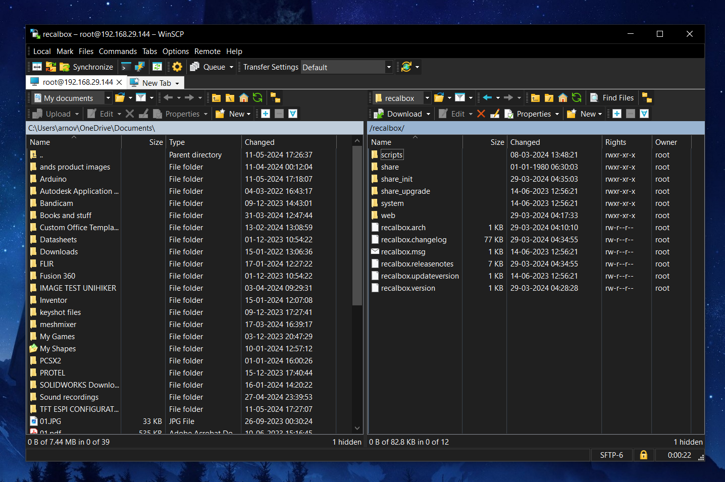This screenshot has height=482, width=725.
Task: Select the Sound recordings local folder
Action: [x=69, y=397]
